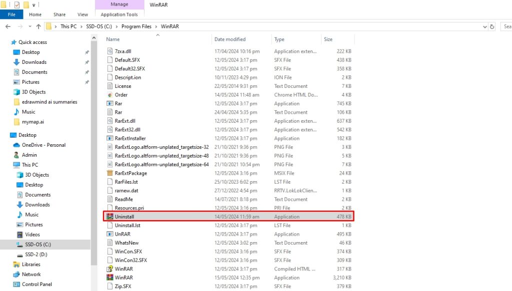Click the Control Panel icon in sidebar
The height and width of the screenshot is (291, 512).
click(16, 284)
